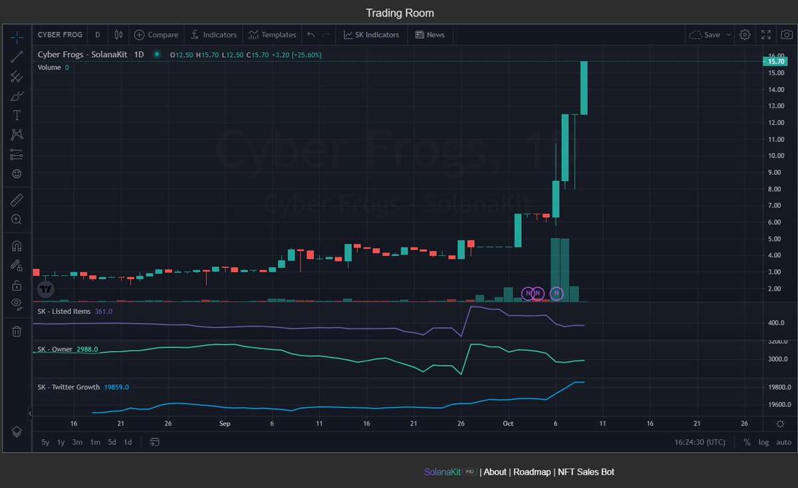Open indicator Templates menu

[272, 35]
